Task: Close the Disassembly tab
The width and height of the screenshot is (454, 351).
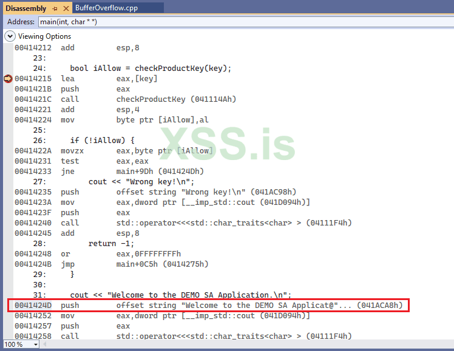Action: tap(66, 8)
